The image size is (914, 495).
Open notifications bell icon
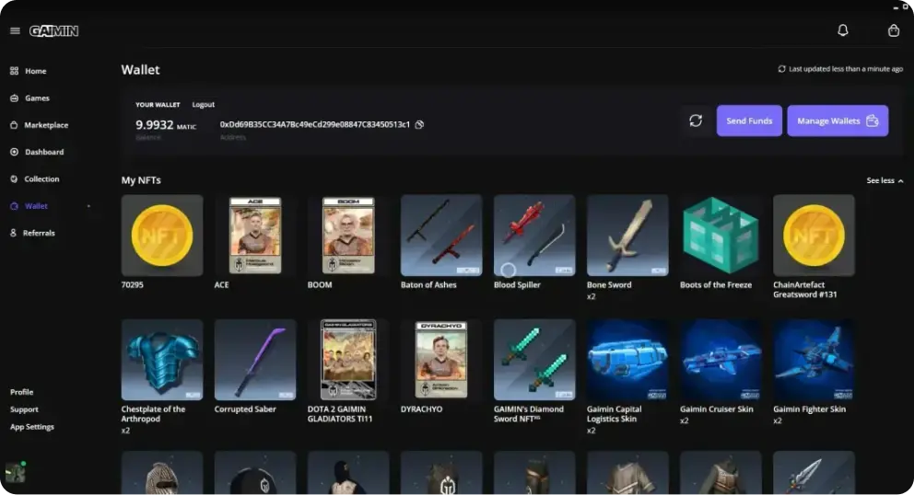[x=843, y=30]
